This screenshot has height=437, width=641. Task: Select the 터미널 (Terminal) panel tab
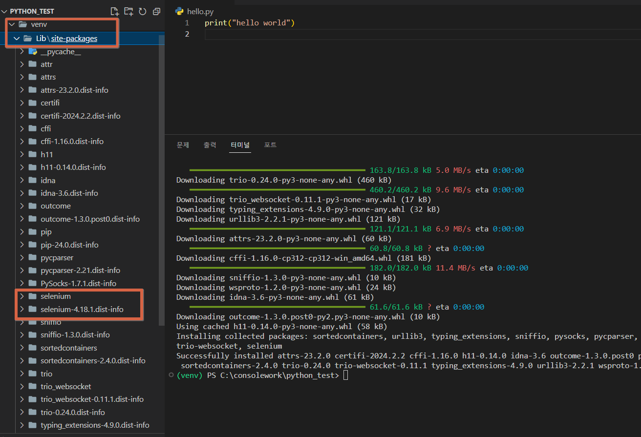240,145
